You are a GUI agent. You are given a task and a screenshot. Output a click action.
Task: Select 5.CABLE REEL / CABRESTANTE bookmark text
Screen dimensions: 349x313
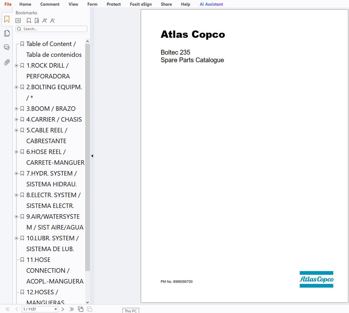[47, 136]
